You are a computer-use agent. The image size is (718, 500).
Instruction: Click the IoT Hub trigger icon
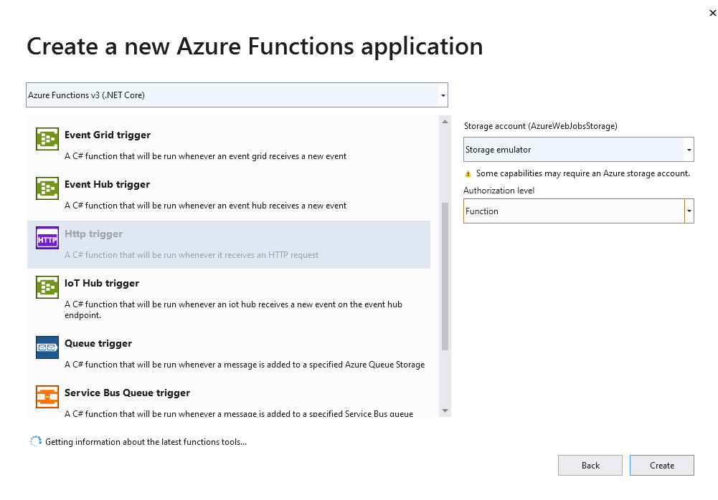pyautogui.click(x=47, y=287)
